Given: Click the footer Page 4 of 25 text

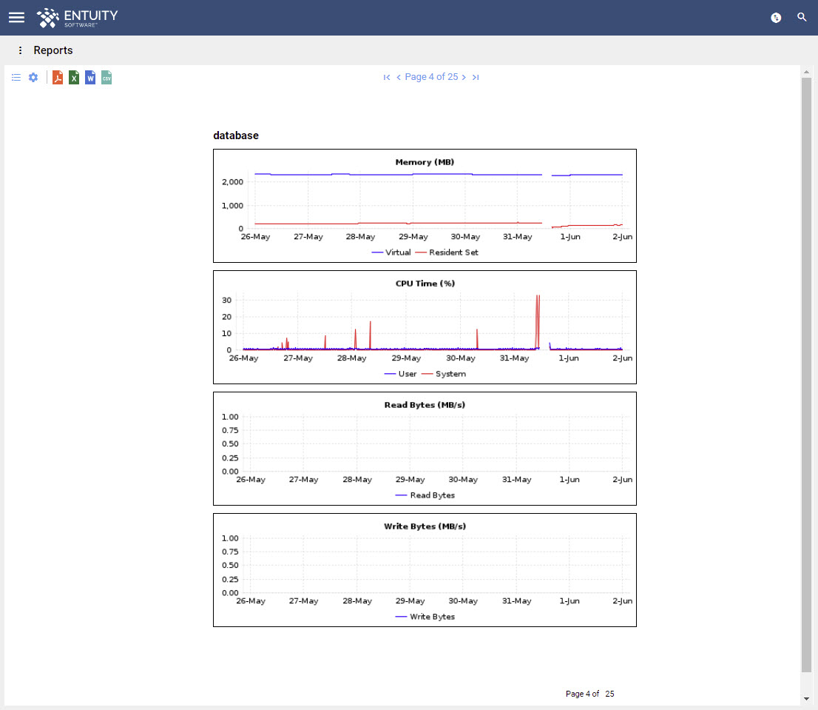Looking at the screenshot, I should pos(590,694).
